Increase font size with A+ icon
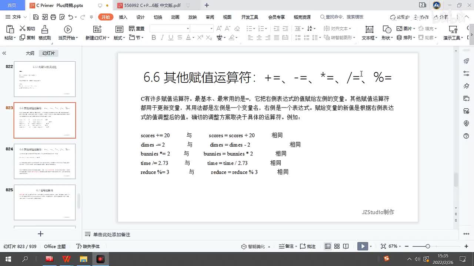 point(219,28)
